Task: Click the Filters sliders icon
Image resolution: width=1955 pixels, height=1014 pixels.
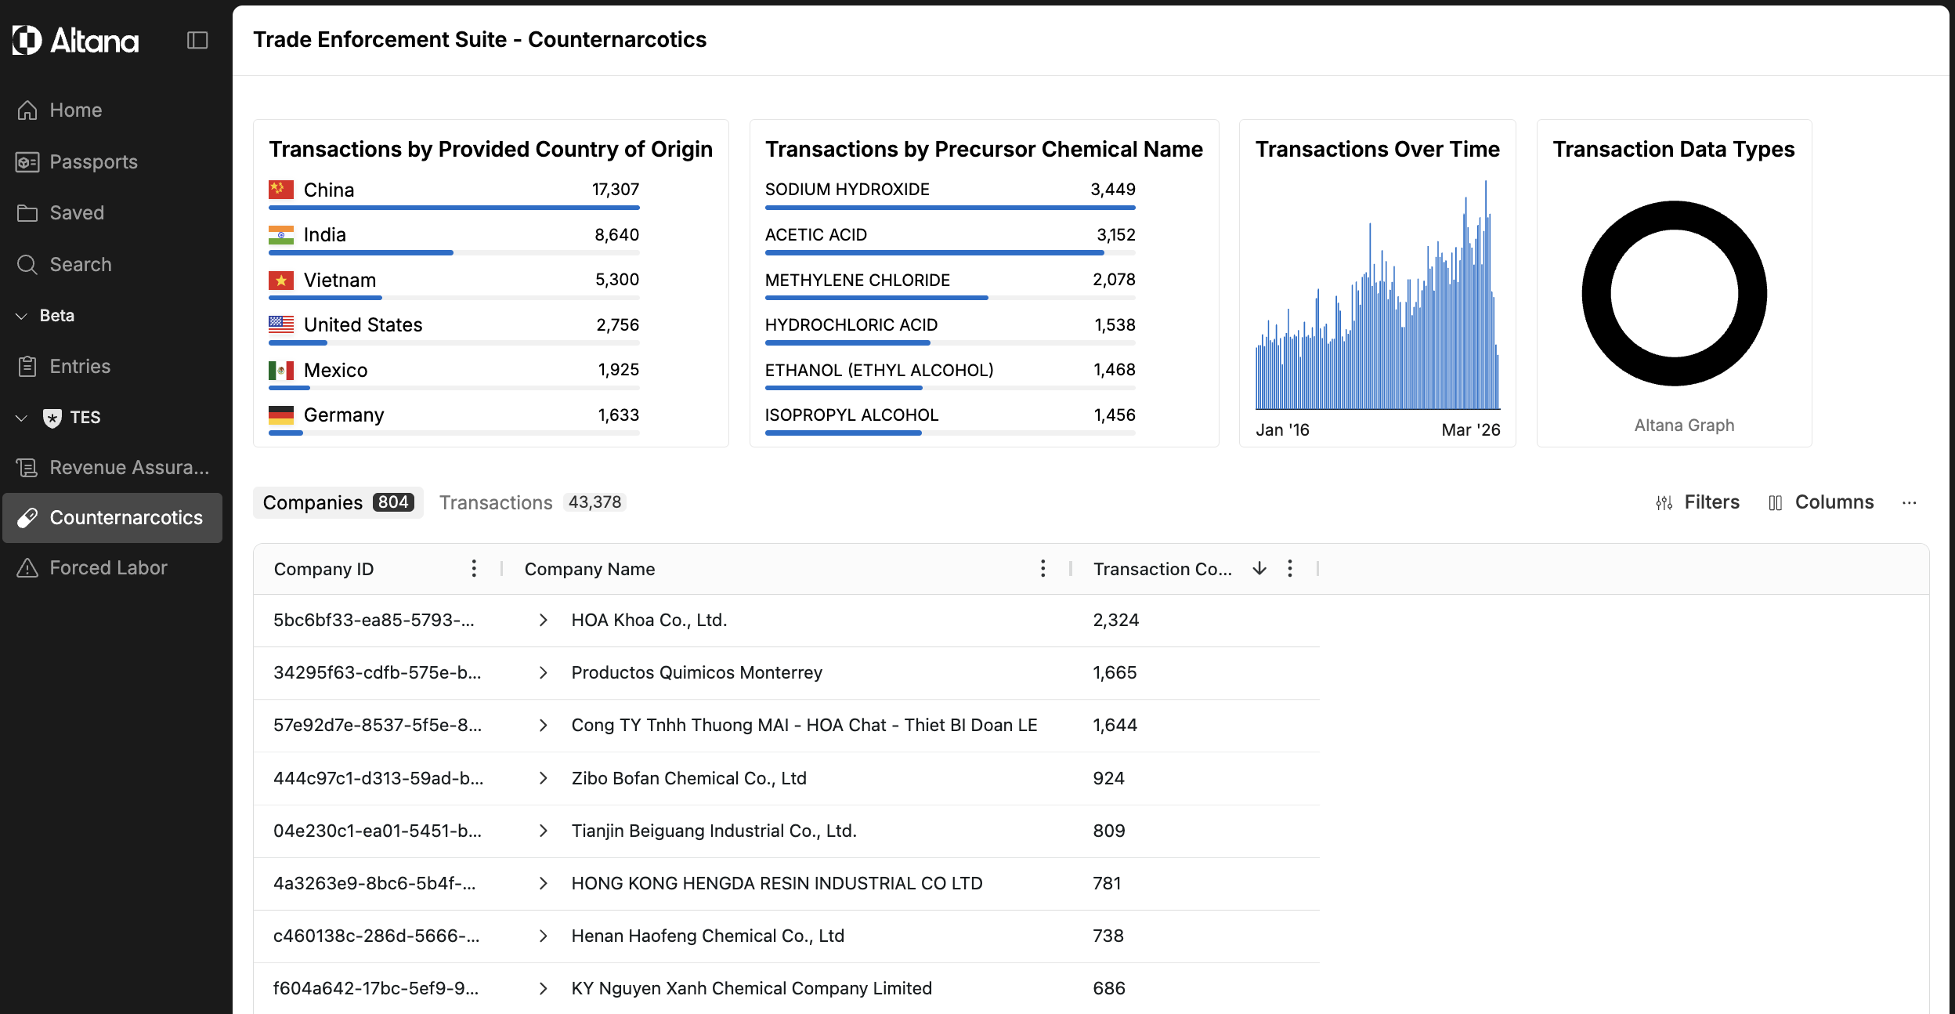Action: click(1664, 503)
